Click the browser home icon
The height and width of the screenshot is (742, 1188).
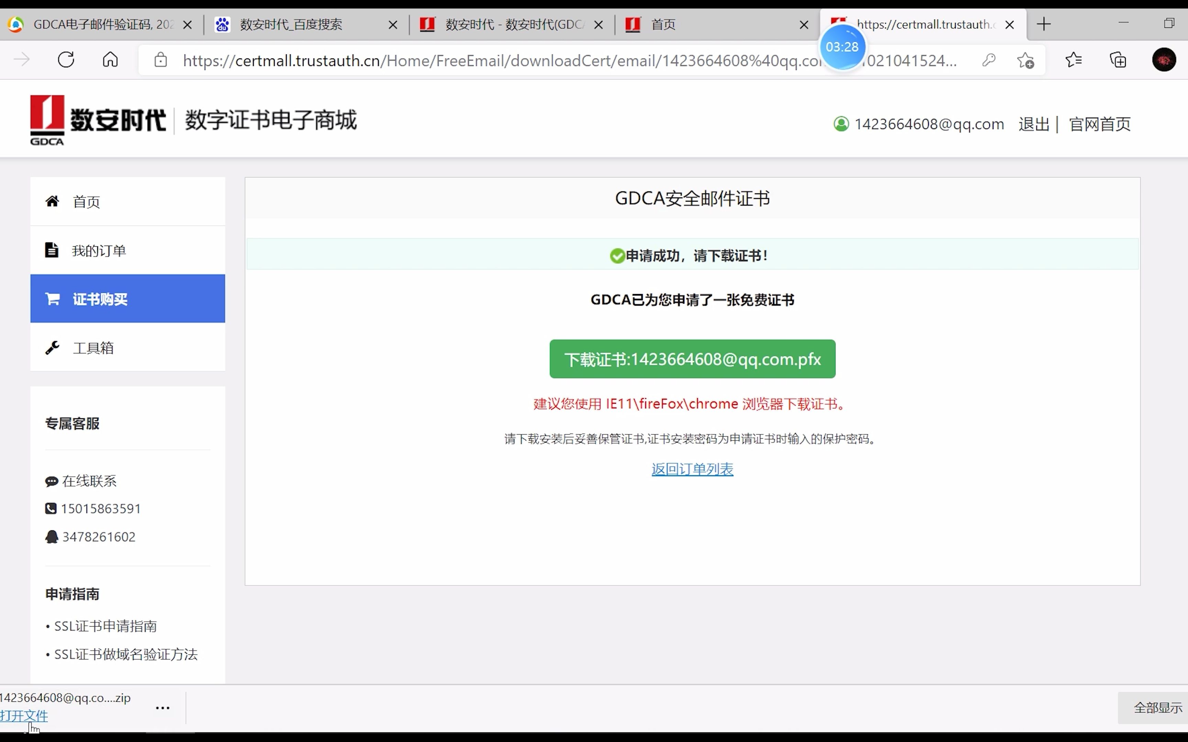click(x=110, y=59)
